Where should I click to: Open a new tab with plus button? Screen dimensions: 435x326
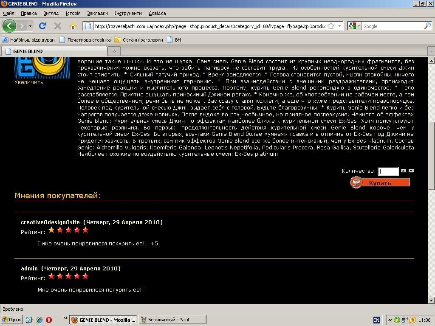[114, 51]
